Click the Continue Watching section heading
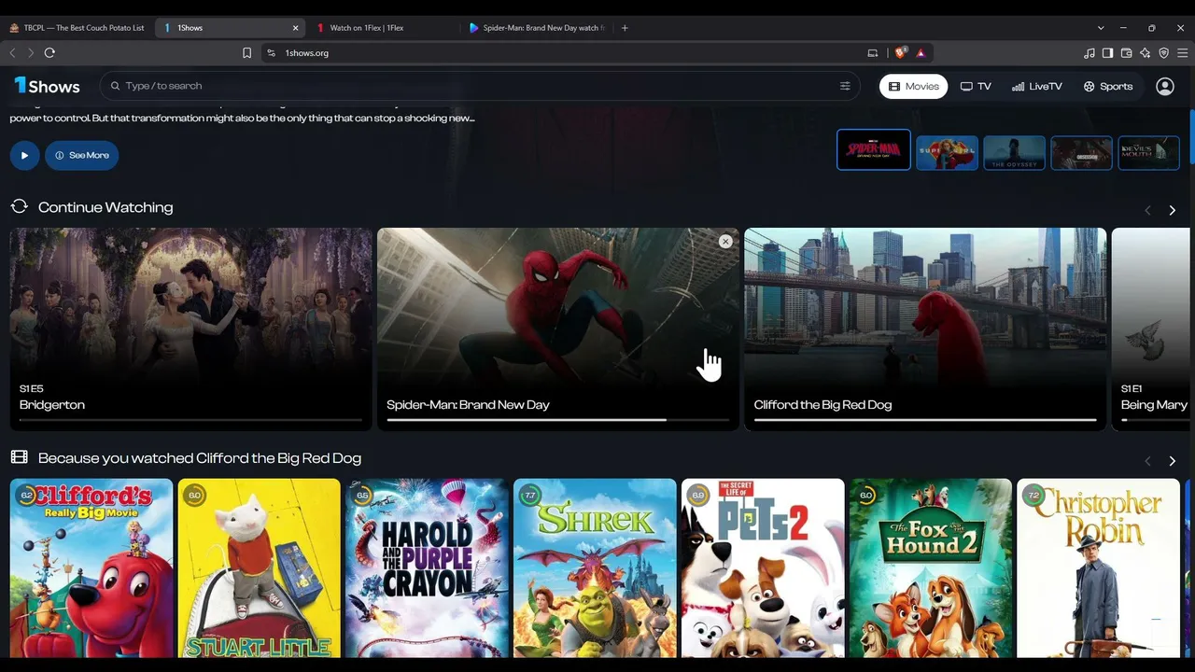The height and width of the screenshot is (672, 1195). tap(105, 207)
